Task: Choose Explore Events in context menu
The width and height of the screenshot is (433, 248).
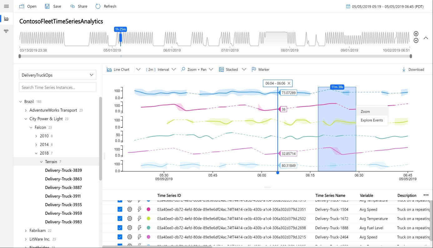Action: [371, 120]
